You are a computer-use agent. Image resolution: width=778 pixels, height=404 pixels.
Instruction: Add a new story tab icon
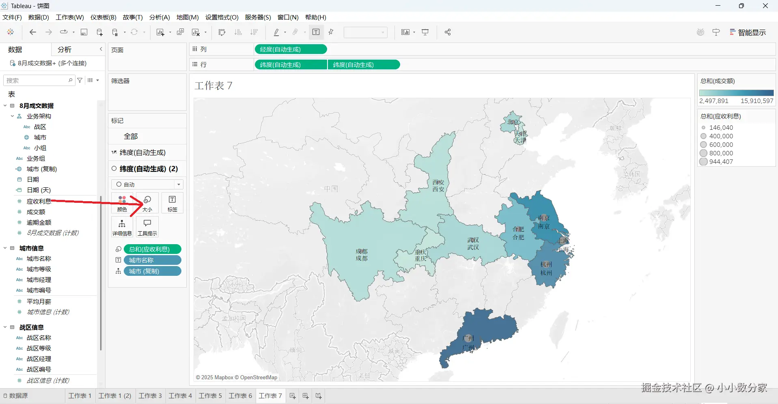click(x=319, y=396)
